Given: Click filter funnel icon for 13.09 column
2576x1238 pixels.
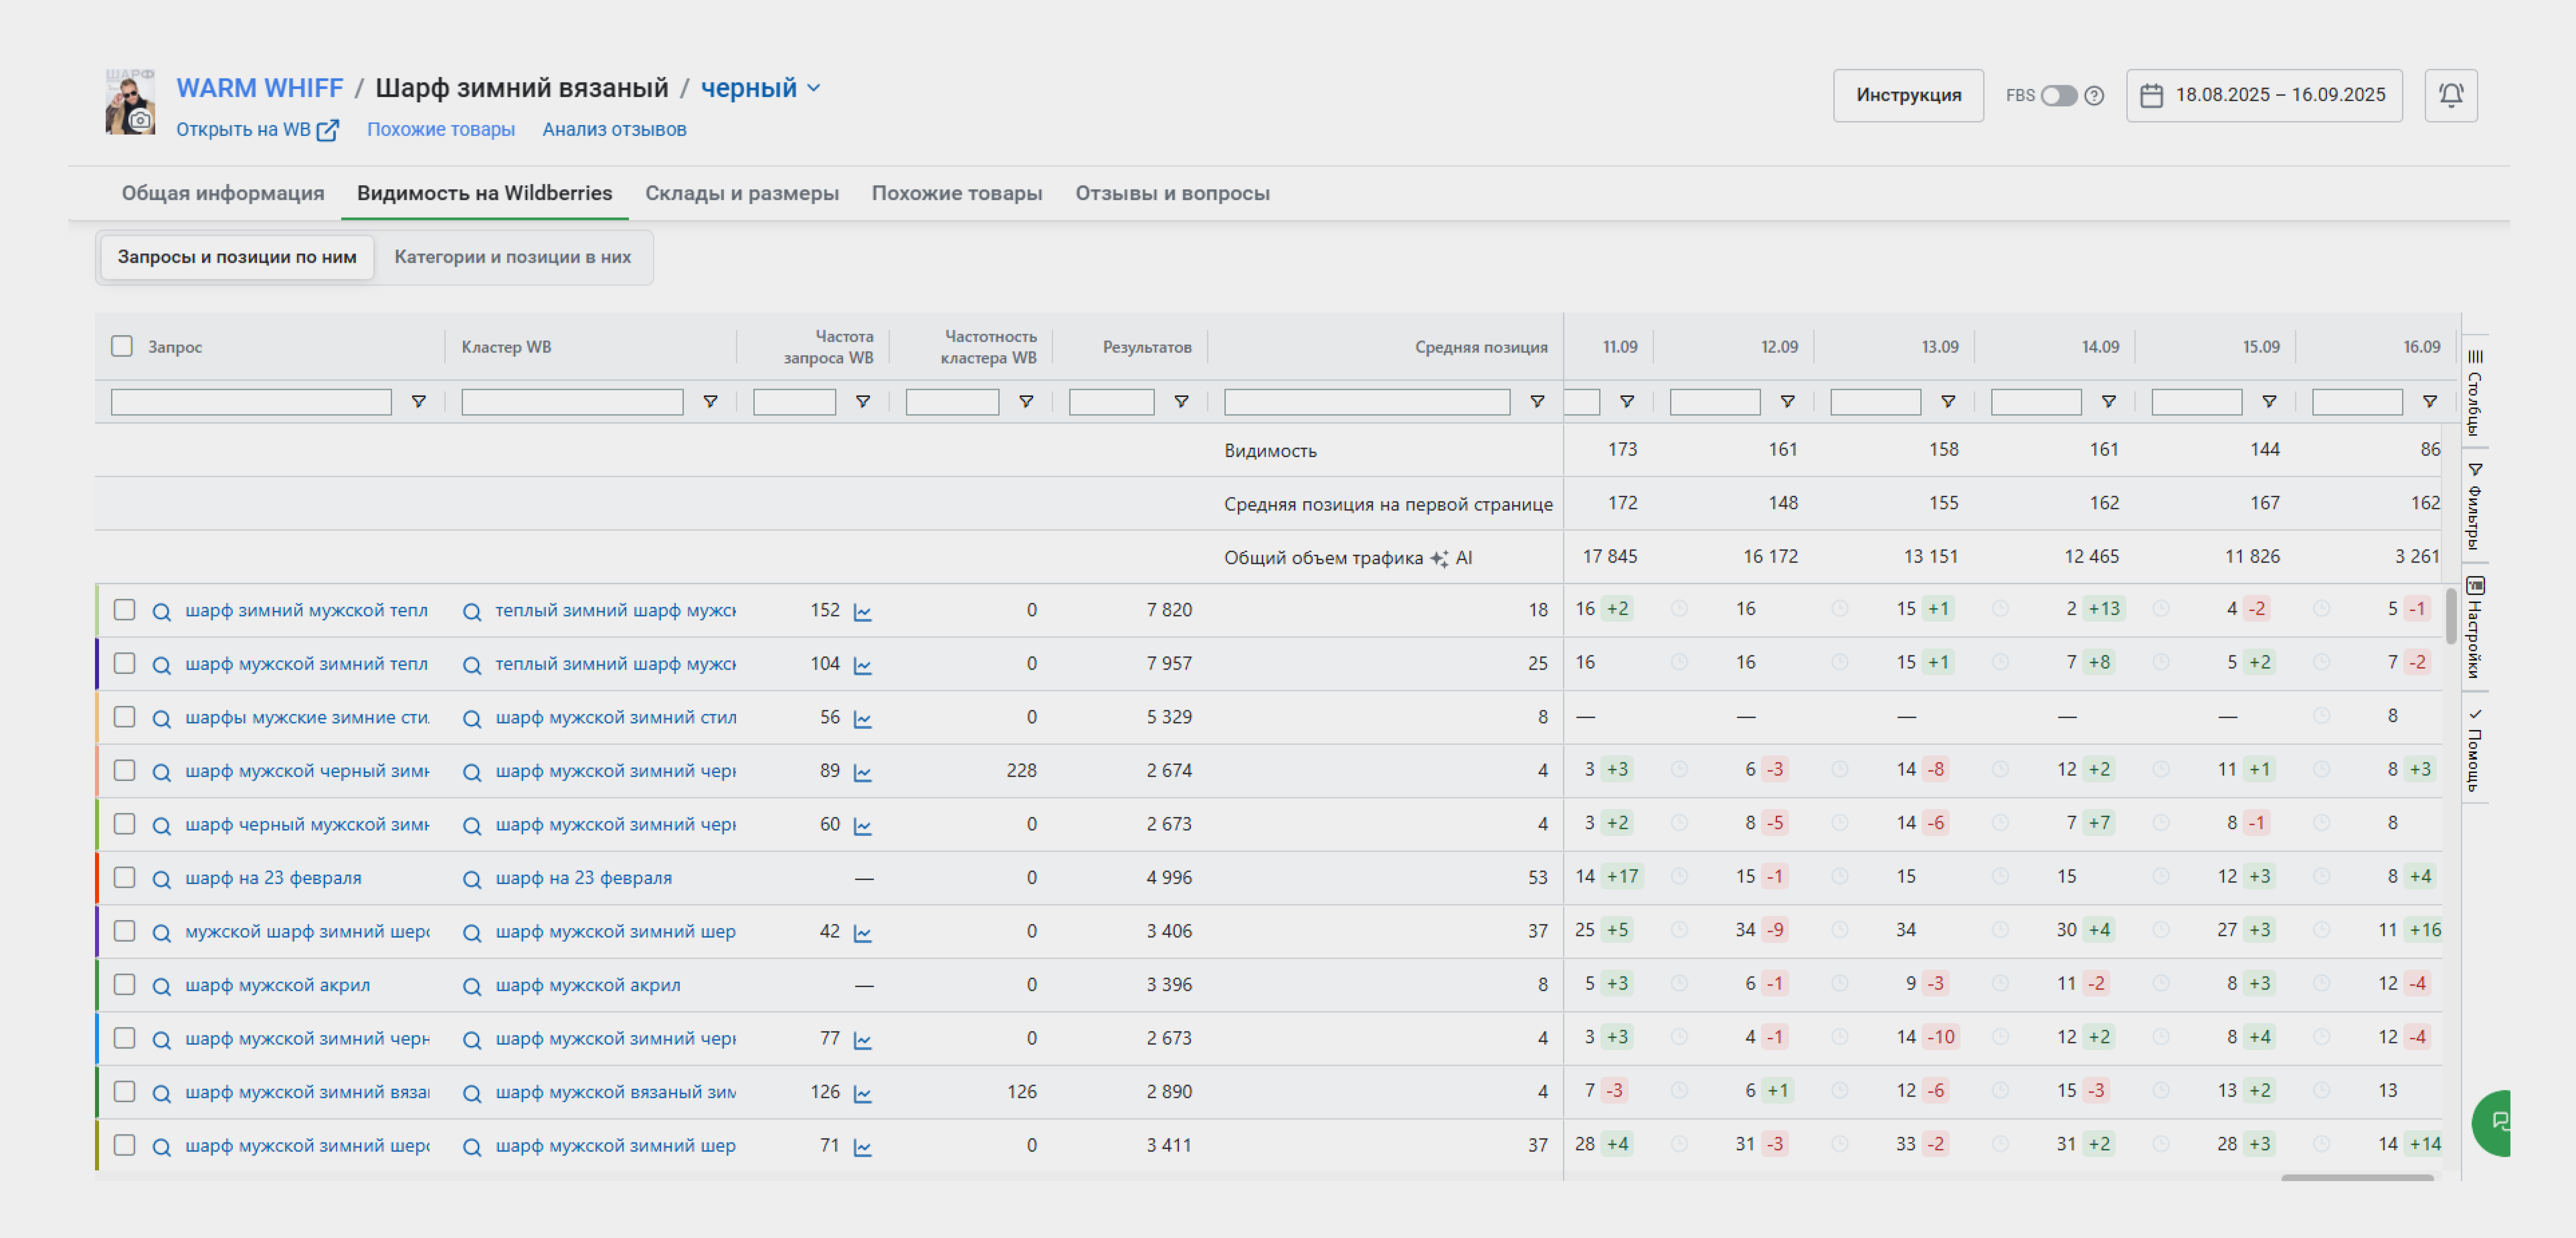Looking at the screenshot, I should point(1947,401).
